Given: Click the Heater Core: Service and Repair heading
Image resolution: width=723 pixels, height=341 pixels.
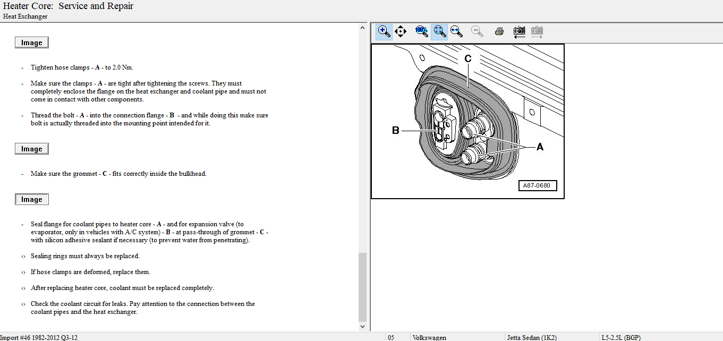Looking at the screenshot, I should point(69,6).
